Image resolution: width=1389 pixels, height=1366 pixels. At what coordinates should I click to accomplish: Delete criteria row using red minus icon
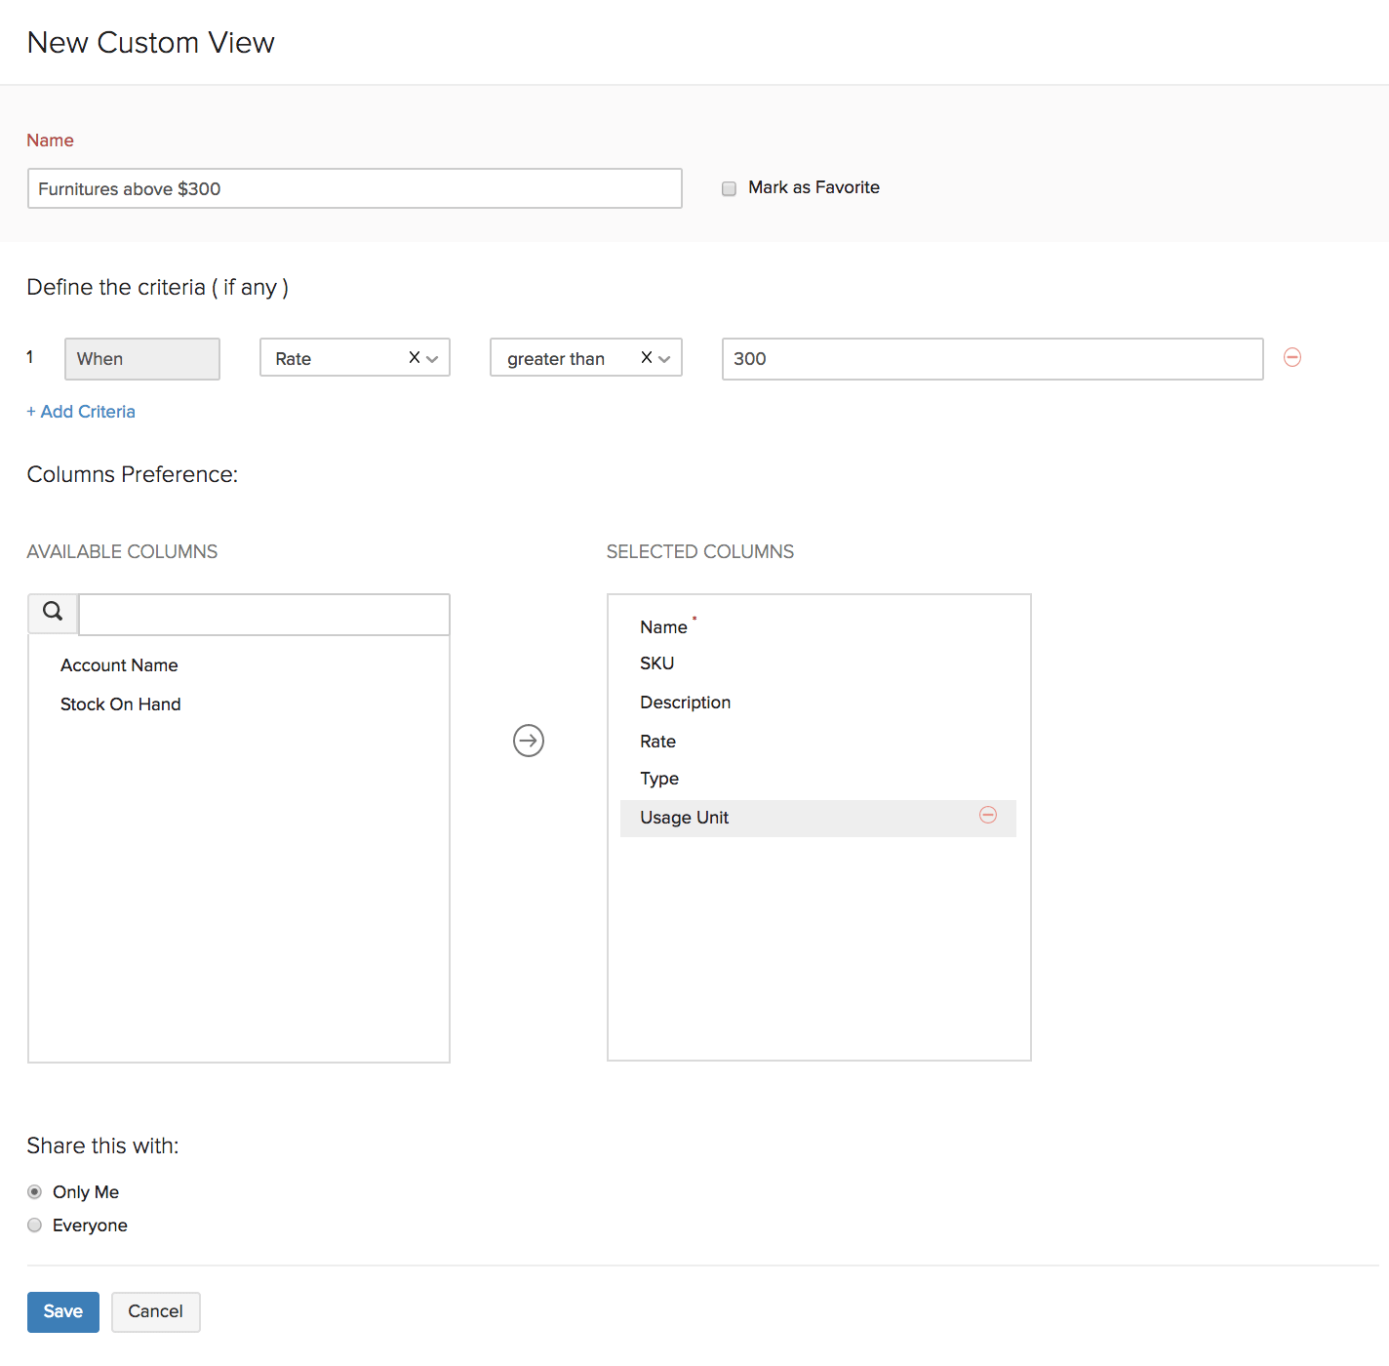pos(1291,358)
